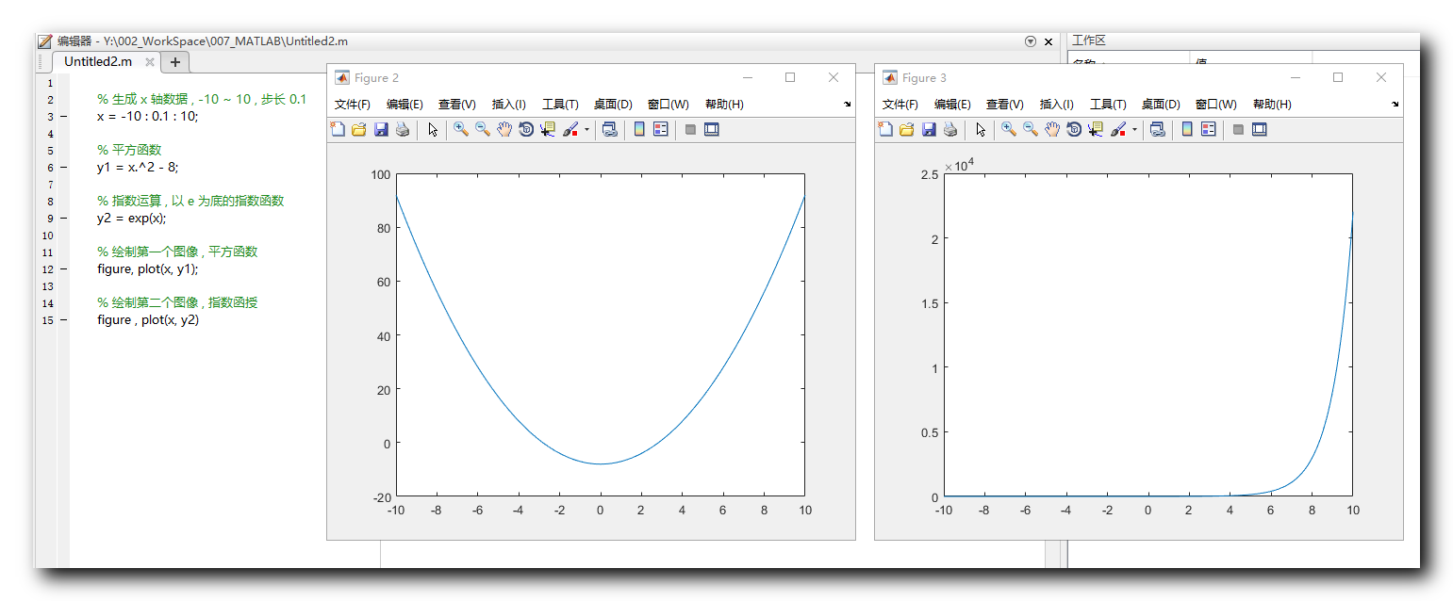Screen dimensions: 1453x601
Task: Show Plot Tools and dock Figure 2
Action: [712, 129]
